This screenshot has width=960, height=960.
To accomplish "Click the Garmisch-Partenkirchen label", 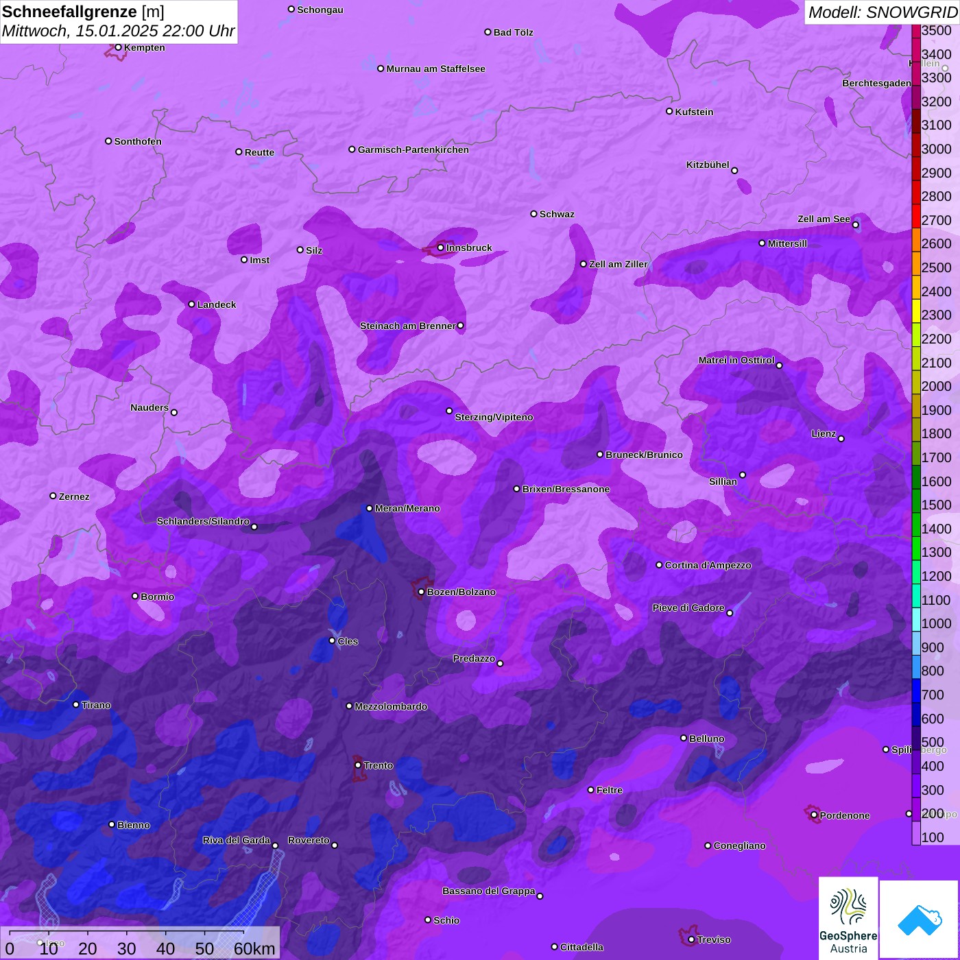I will coord(413,149).
